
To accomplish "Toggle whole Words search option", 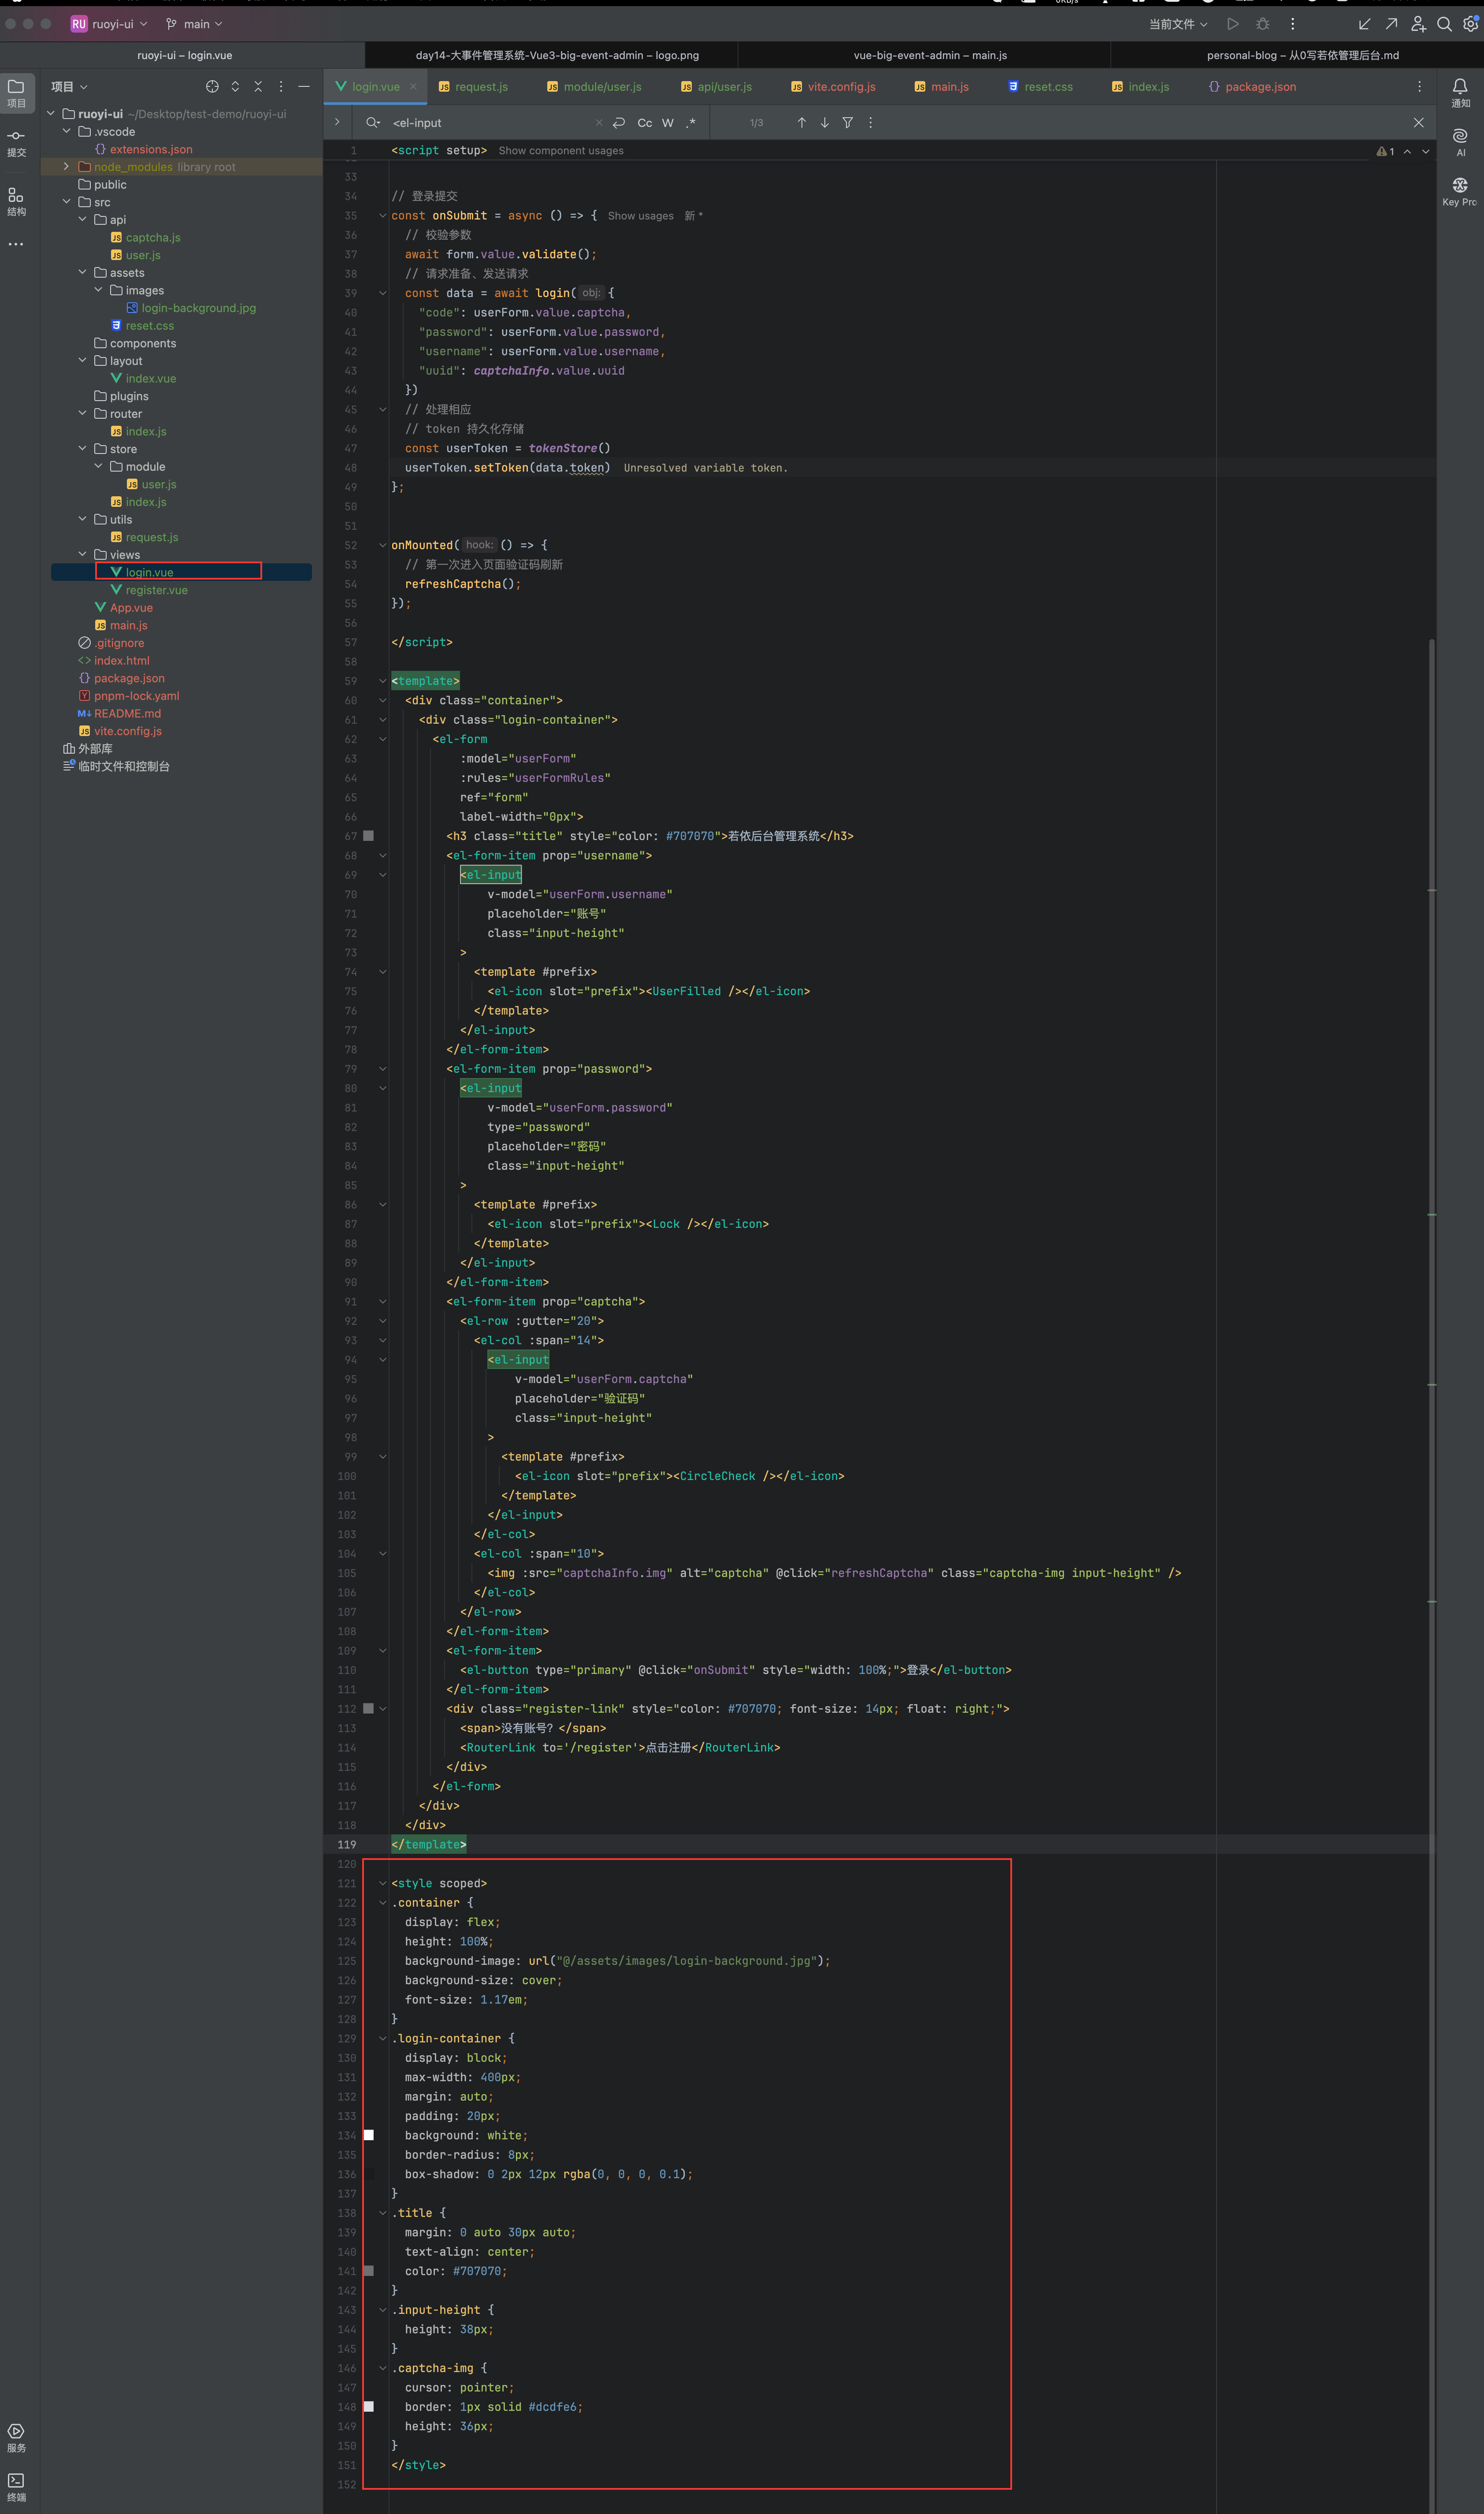I will click(x=668, y=123).
